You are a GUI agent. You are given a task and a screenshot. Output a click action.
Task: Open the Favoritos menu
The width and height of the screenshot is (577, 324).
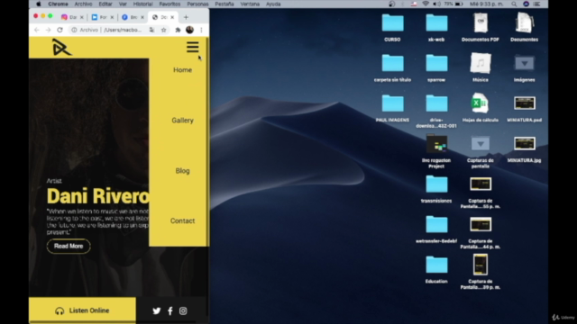(x=169, y=4)
